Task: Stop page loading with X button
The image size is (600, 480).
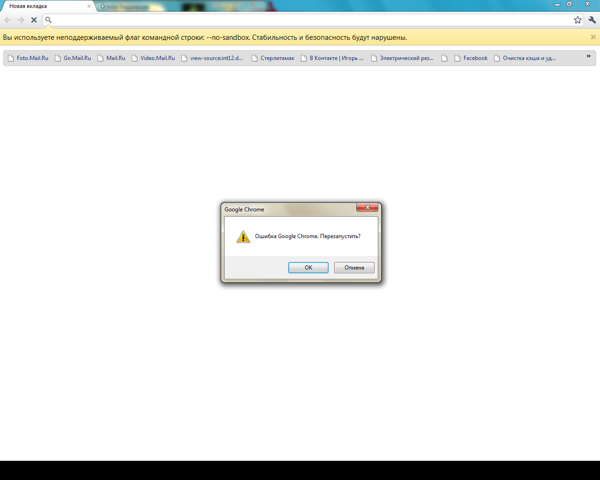Action: [x=34, y=20]
